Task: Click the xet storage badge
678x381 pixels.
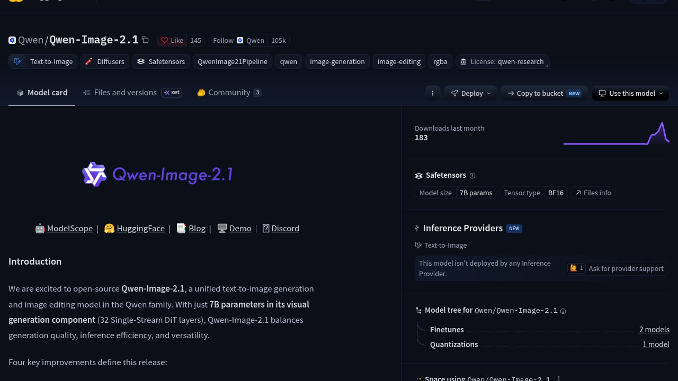Action: tap(172, 92)
